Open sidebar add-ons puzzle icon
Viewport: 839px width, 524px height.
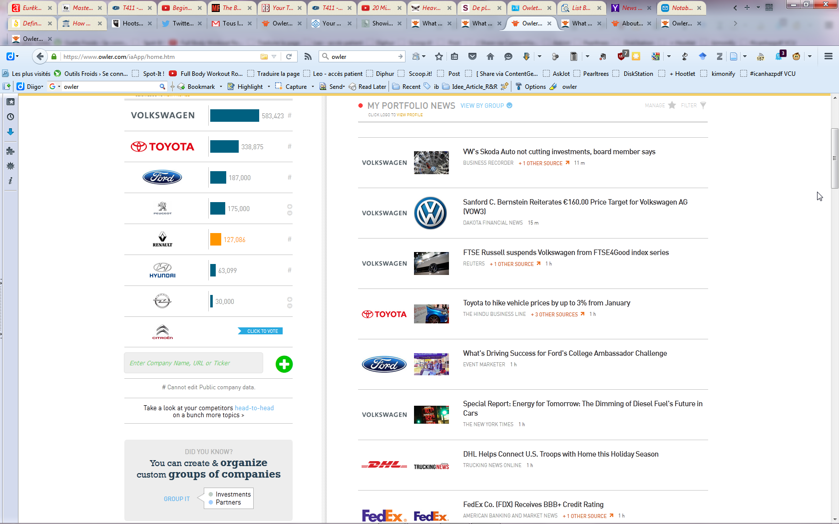pos(10,151)
